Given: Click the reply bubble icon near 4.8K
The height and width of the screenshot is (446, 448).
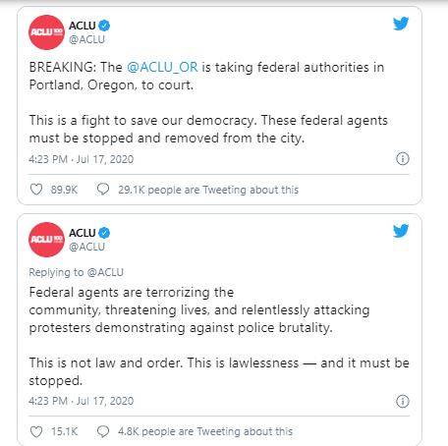Looking at the screenshot, I should coord(103,431).
